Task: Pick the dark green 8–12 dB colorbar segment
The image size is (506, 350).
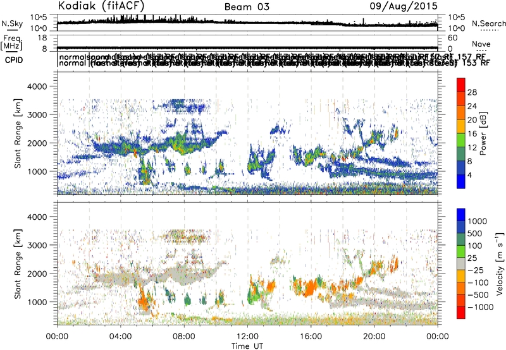Action: point(461,154)
